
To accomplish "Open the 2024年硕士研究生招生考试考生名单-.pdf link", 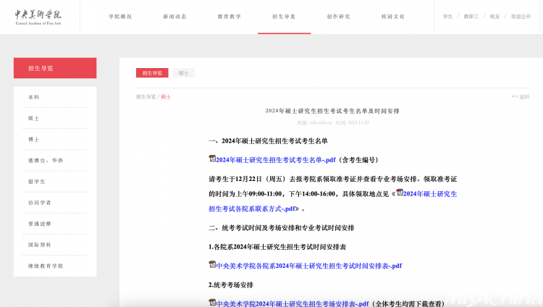I will tap(276, 160).
